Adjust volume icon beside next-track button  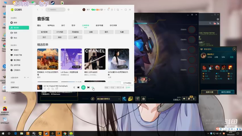pos(93,87)
